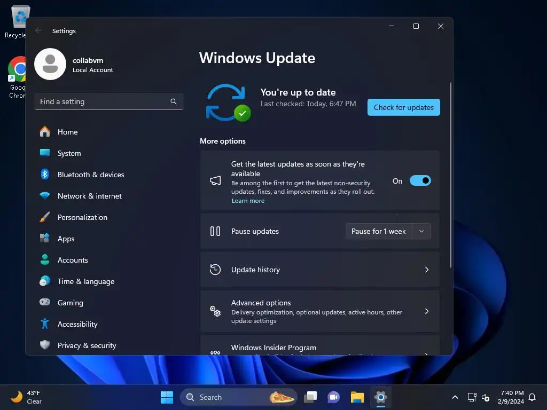Click Pause for 1 week button
This screenshot has height=410, width=547.
379,231
